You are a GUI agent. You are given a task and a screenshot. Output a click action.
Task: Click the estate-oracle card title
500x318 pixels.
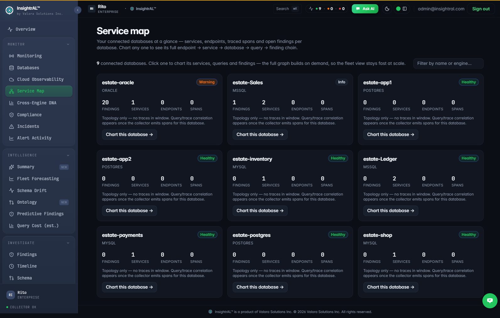pyautogui.click(x=118, y=83)
